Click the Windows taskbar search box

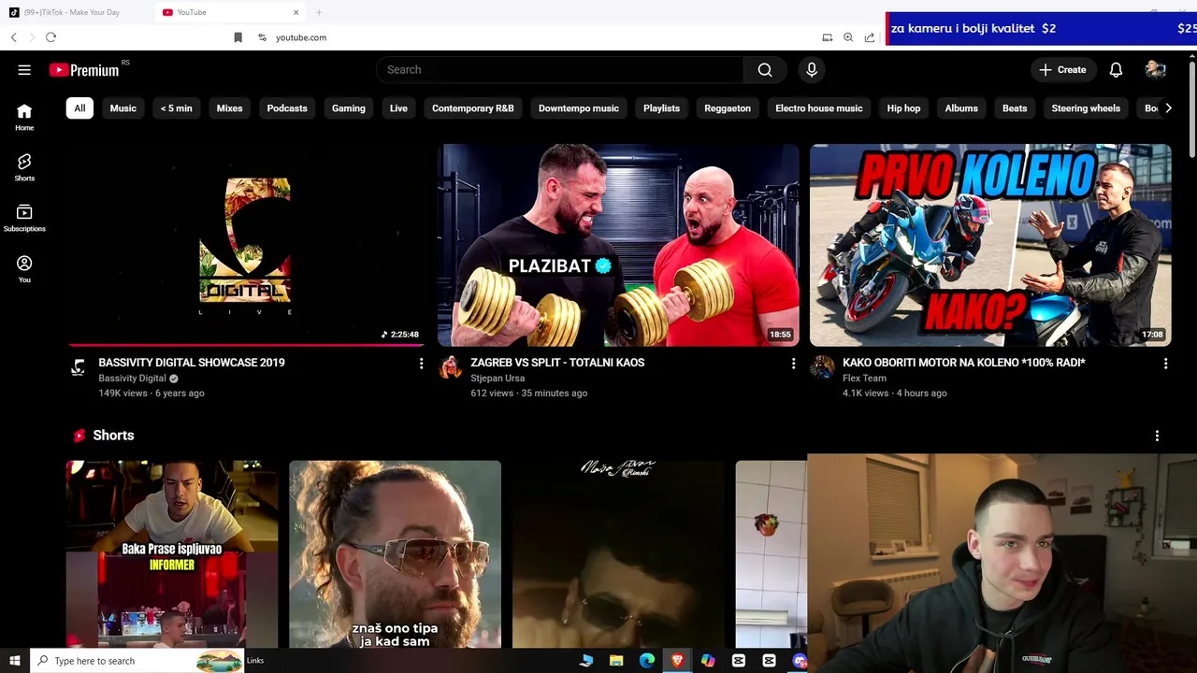pyautogui.click(x=137, y=661)
